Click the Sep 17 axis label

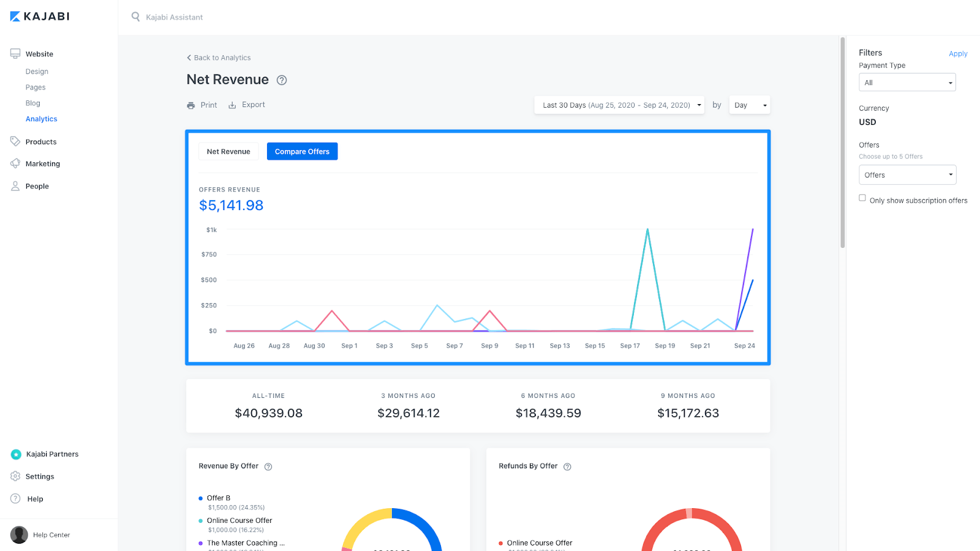pos(630,346)
